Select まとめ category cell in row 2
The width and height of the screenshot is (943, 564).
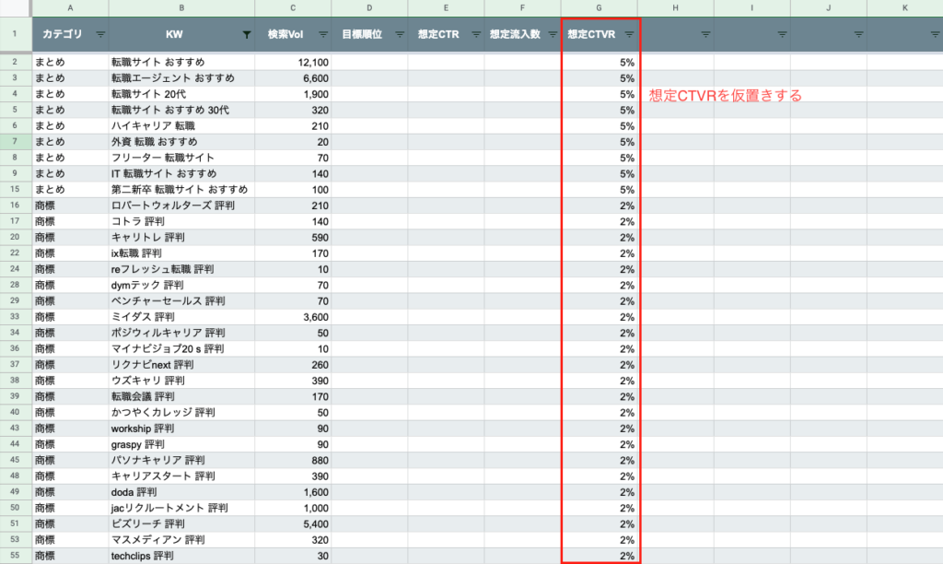coord(70,62)
